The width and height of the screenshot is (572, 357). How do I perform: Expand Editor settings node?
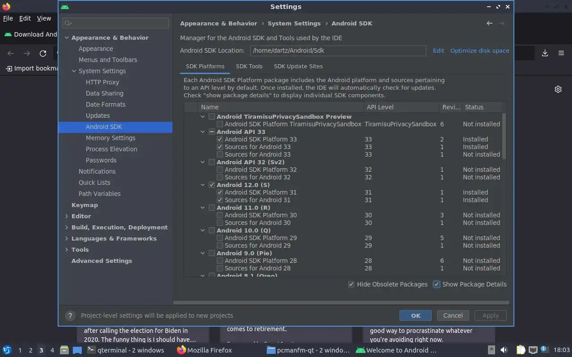click(x=67, y=216)
